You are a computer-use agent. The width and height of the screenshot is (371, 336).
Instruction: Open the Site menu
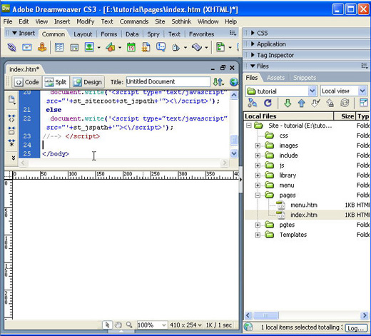pyautogui.click(x=160, y=21)
